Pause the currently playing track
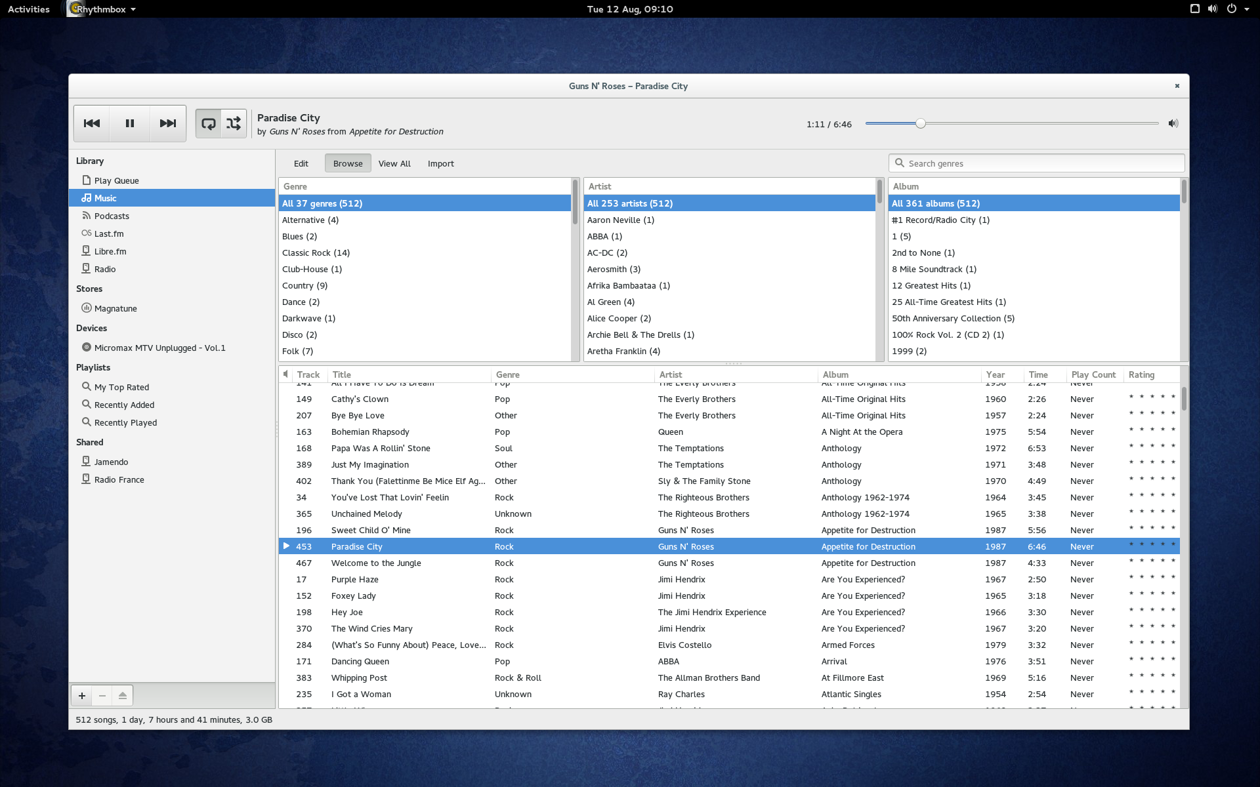This screenshot has width=1260, height=787. (x=129, y=123)
